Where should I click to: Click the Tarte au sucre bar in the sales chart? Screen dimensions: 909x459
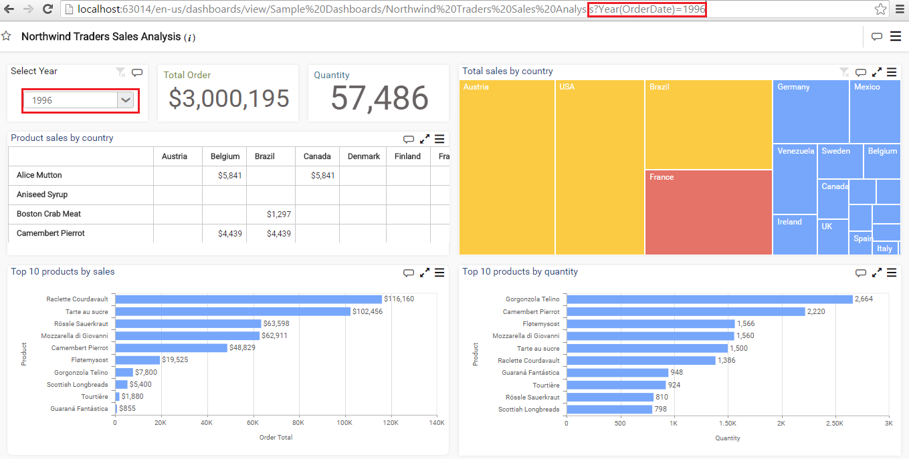coord(233,311)
